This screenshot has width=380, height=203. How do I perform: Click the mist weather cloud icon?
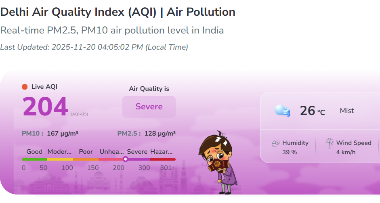coord(282,111)
